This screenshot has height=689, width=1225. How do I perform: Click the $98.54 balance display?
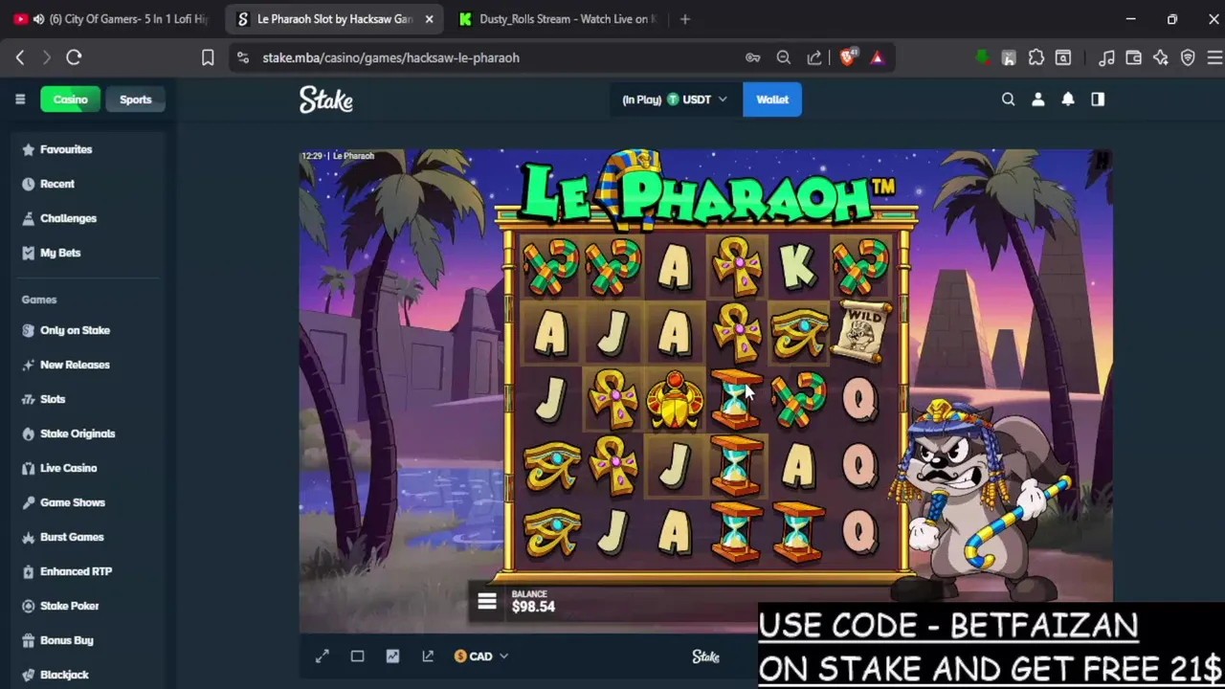click(533, 601)
